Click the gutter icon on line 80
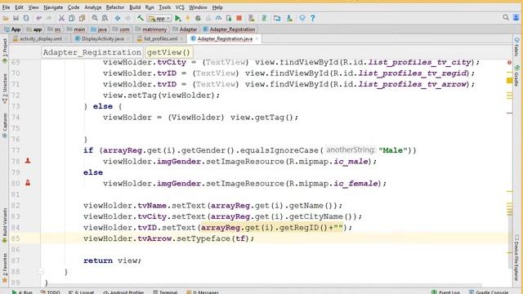This screenshot has height=294, width=523. [x=28, y=183]
